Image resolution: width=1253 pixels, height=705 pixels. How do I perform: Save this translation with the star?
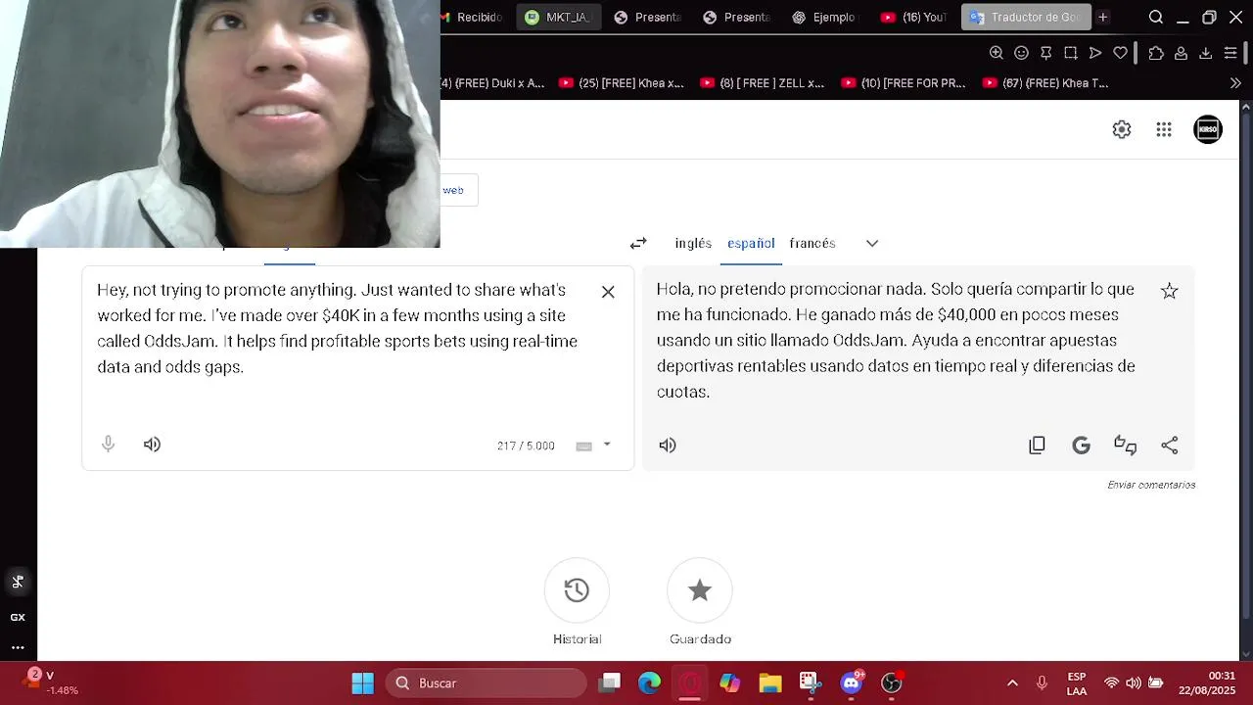[1169, 291]
